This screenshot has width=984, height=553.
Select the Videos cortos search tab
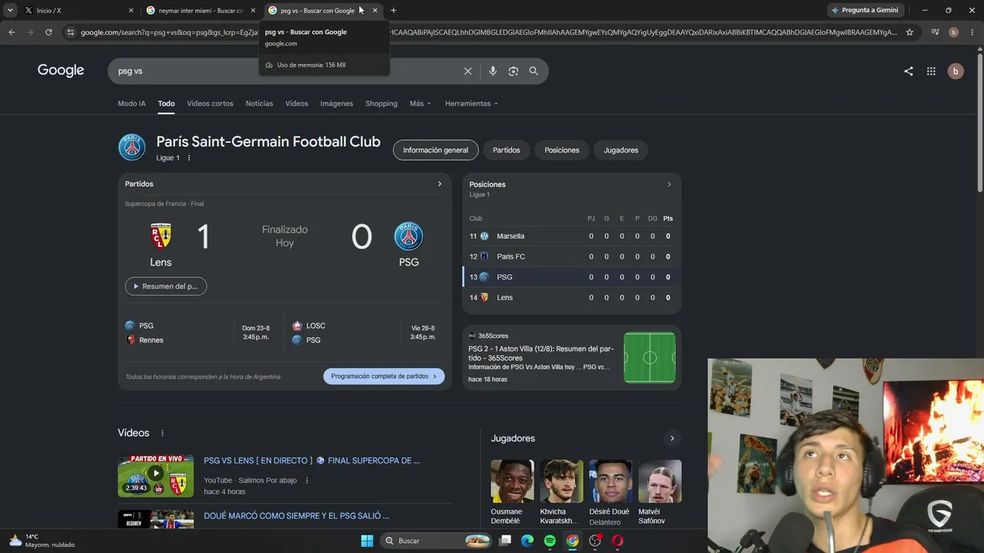(x=210, y=104)
